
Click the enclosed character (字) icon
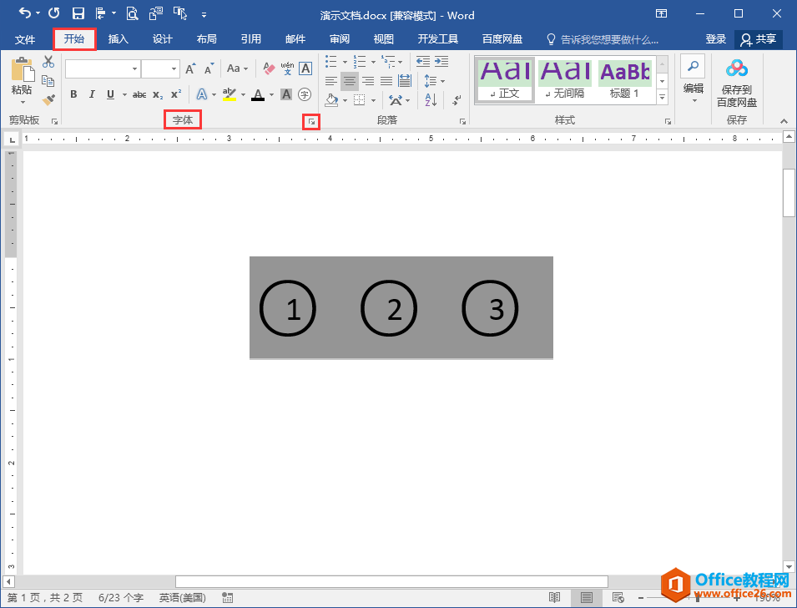305,94
